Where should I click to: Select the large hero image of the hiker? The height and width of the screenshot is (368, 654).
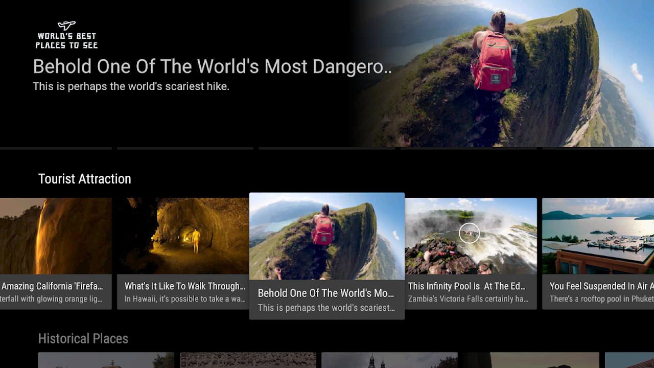pyautogui.click(x=503, y=74)
